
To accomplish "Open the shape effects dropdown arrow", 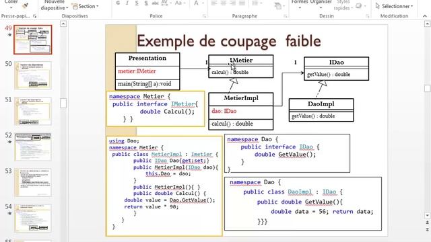I will [x=365, y=6].
